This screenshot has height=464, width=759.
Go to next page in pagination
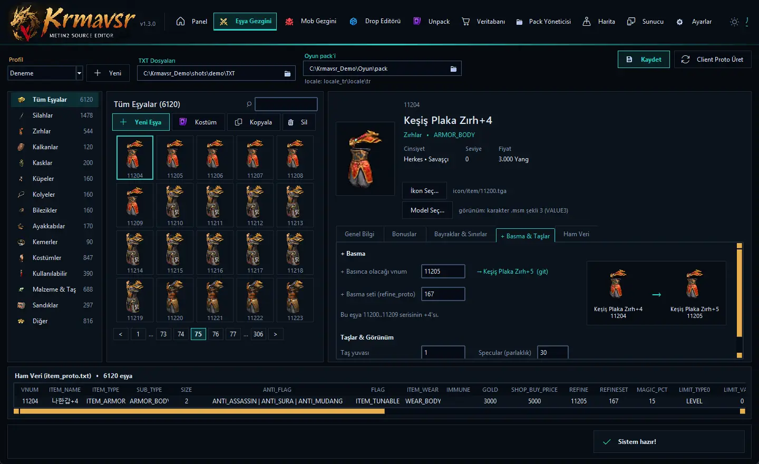coord(275,334)
